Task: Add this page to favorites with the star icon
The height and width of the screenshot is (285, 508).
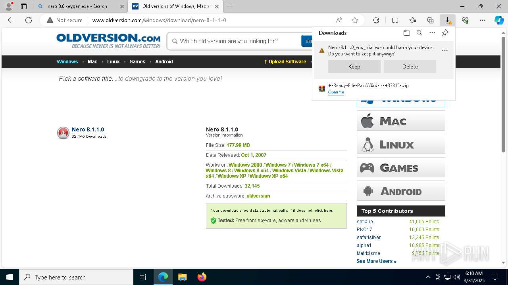Action: 355,20
